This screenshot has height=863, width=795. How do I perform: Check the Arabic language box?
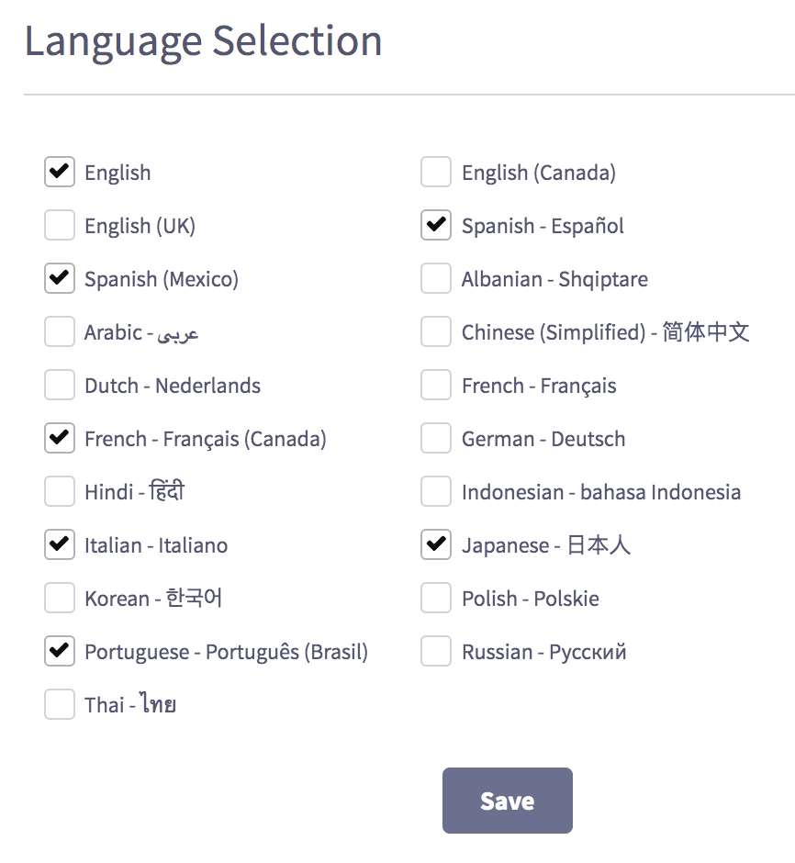coord(60,331)
